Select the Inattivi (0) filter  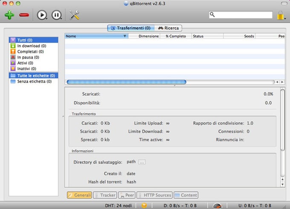point(33,69)
